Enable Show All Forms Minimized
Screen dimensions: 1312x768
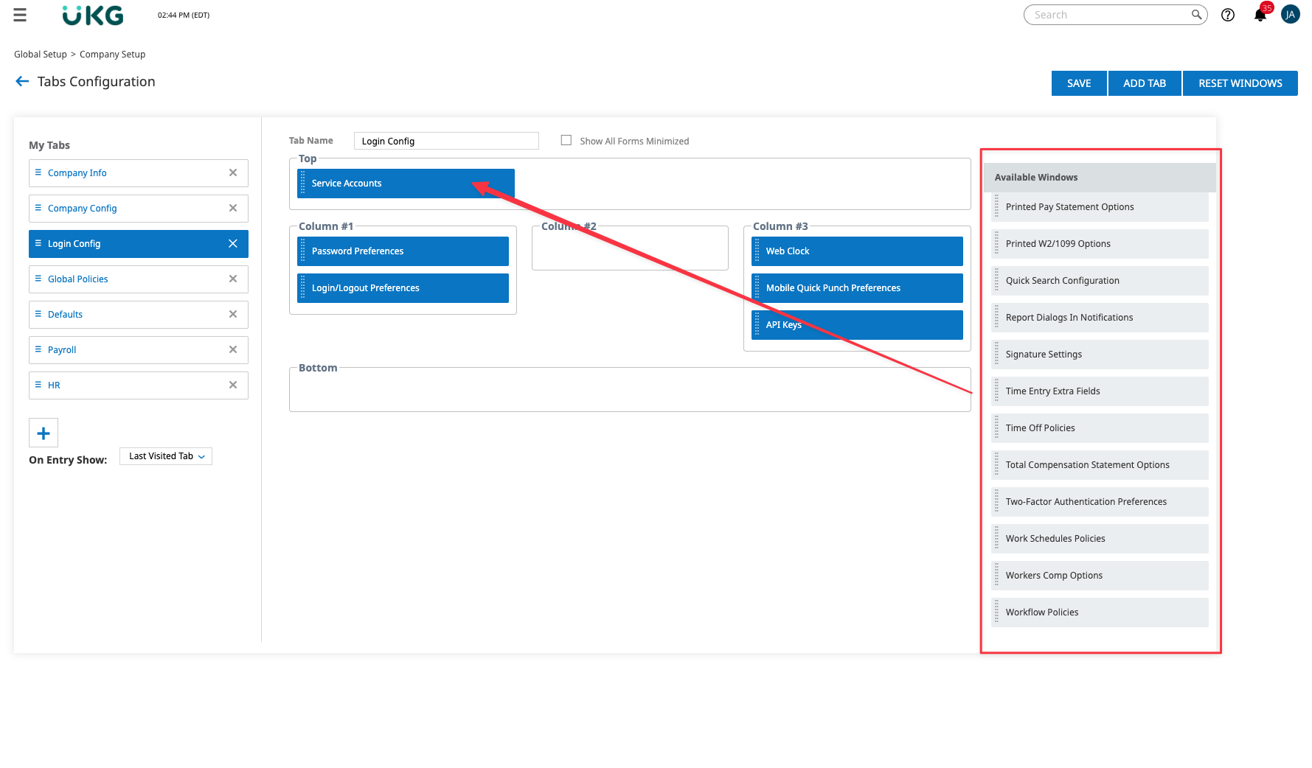coord(566,140)
